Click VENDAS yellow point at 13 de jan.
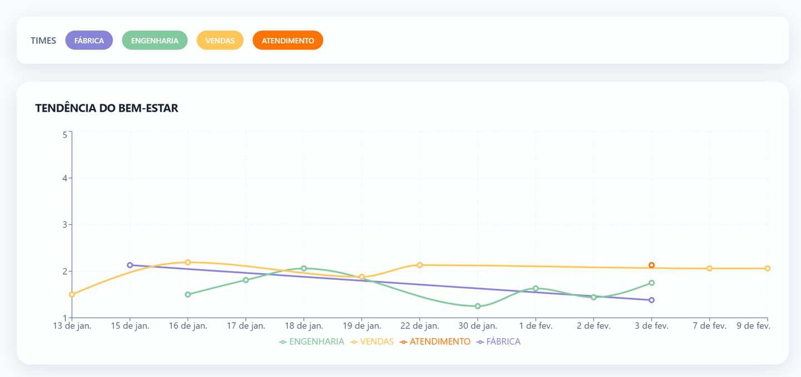Image resolution: width=801 pixels, height=377 pixels. 72,295
